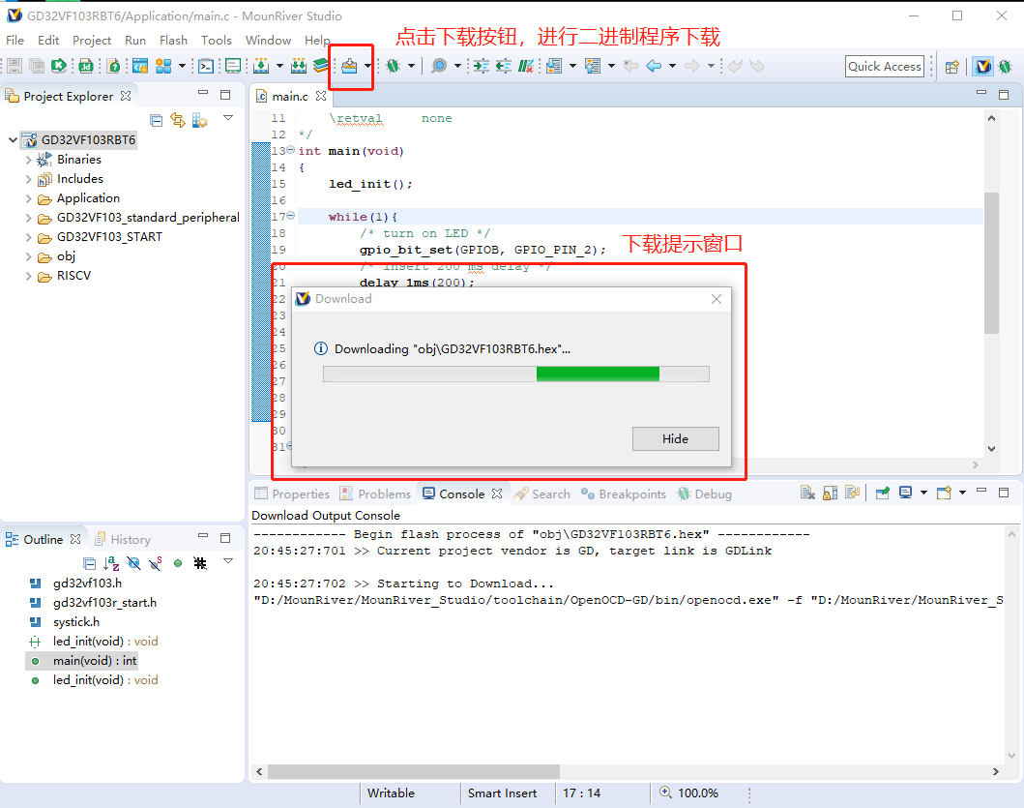Viewport: 1024px width, 808px height.
Task: Select the obj folder in Project Explorer
Action: (x=66, y=256)
